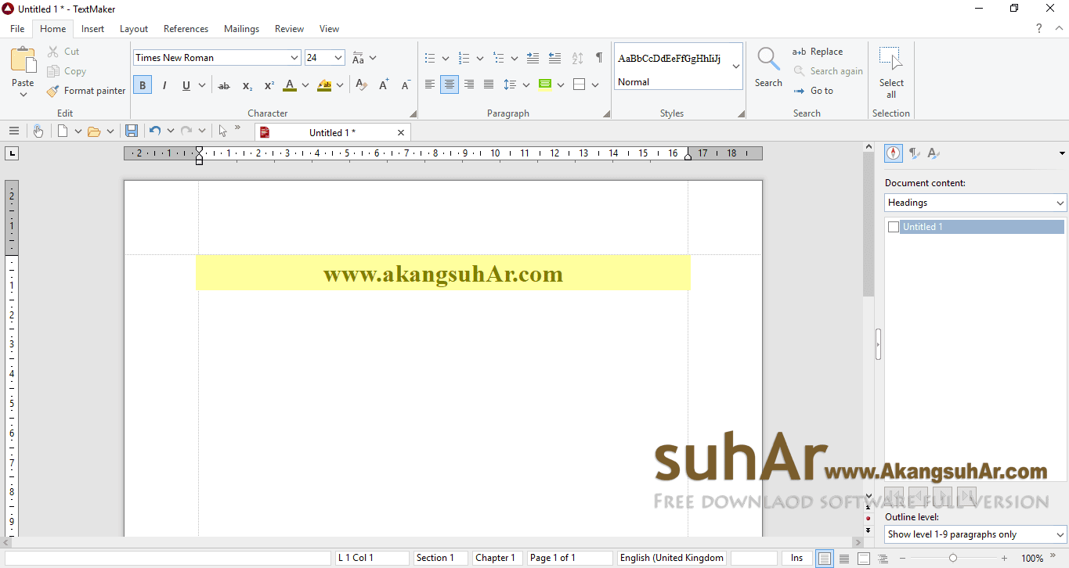
Task: Open the References ribbon tab
Action: click(x=186, y=29)
